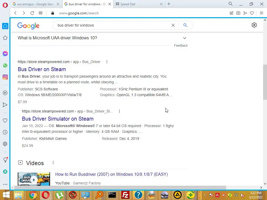The image size is (267, 200).
Task: Click the Home icon in Opera sidebar
Action: [x=5, y=26]
